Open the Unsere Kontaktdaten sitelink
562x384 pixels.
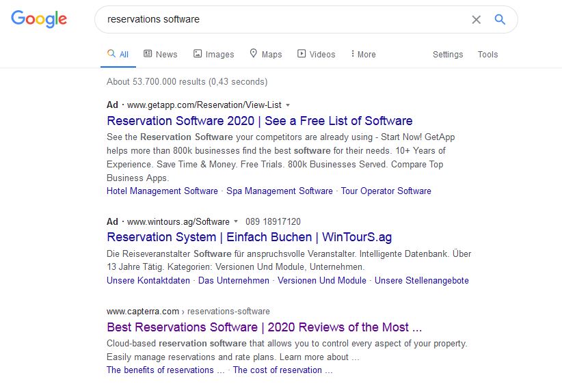(x=148, y=280)
